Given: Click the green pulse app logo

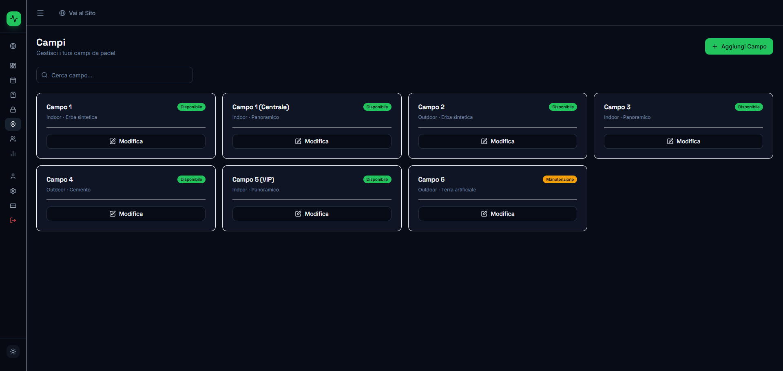Looking at the screenshot, I should tap(14, 19).
